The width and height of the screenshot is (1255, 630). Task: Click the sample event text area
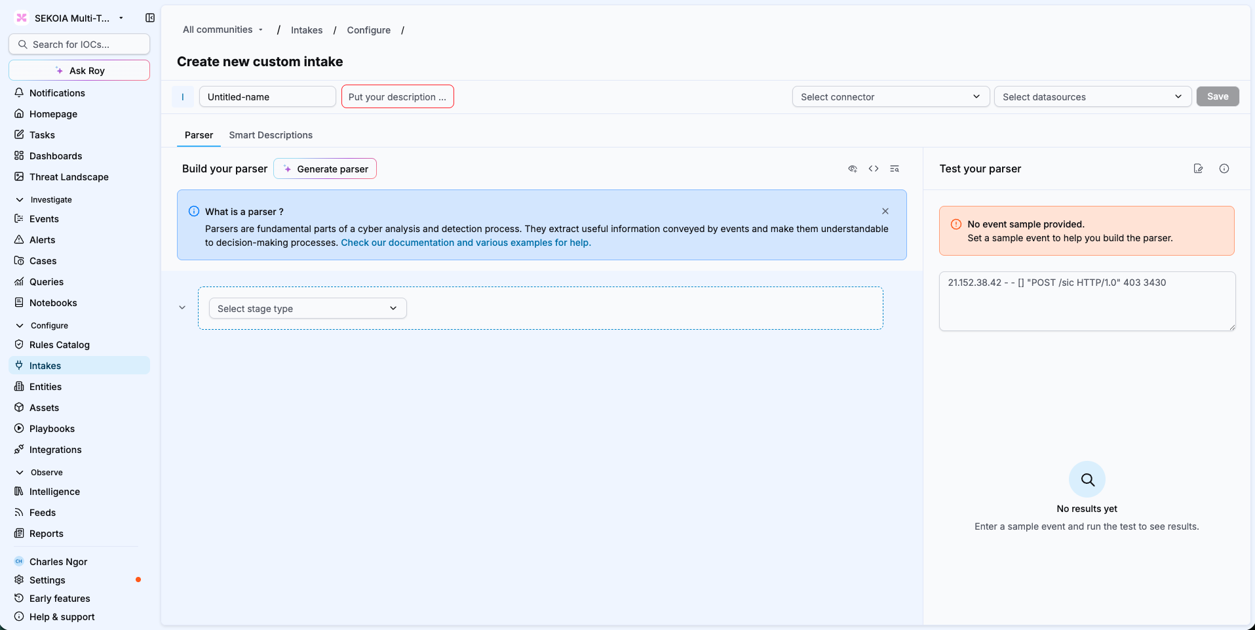tap(1087, 302)
